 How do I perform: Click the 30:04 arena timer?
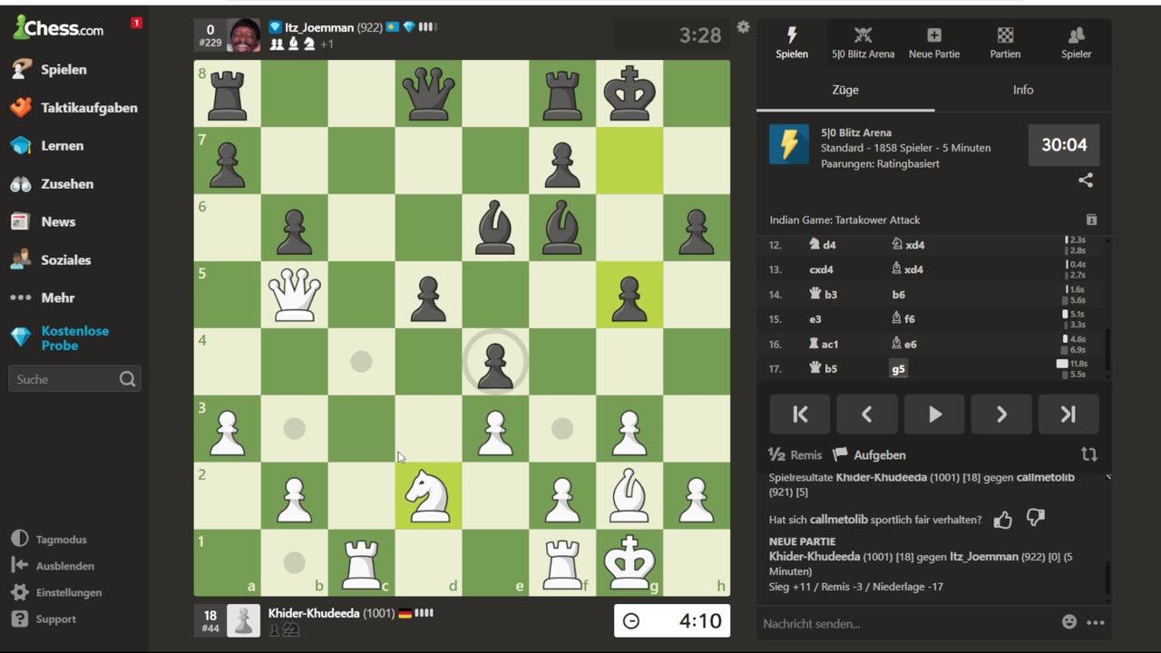[1064, 145]
